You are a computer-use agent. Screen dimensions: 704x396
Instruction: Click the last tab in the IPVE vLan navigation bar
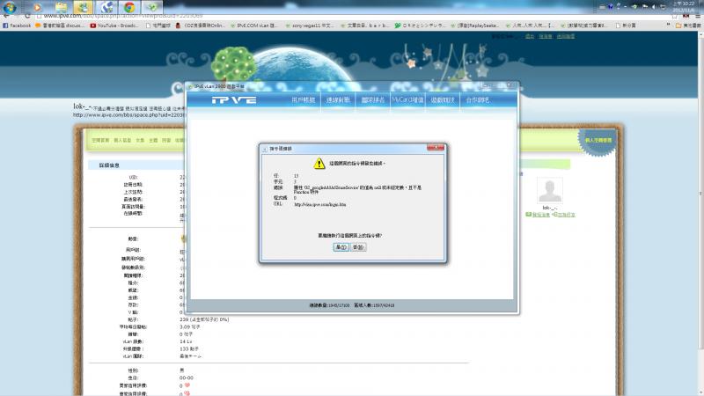coord(477,100)
